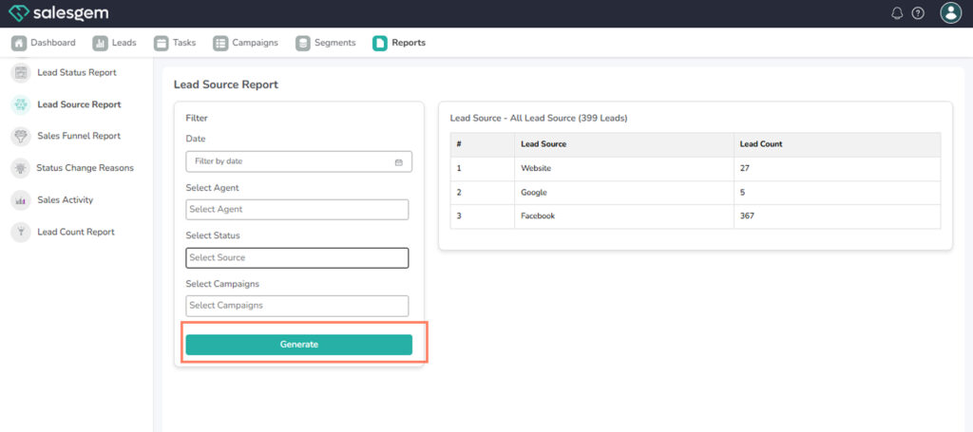Viewport: 973px width, 432px height.
Task: Open the Select Source dropdown
Action: (x=296, y=258)
